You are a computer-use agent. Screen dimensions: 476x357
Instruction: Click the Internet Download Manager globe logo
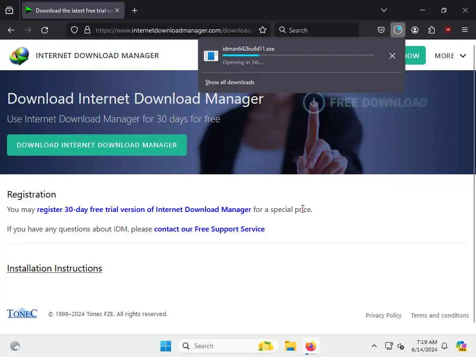pyautogui.click(x=19, y=56)
